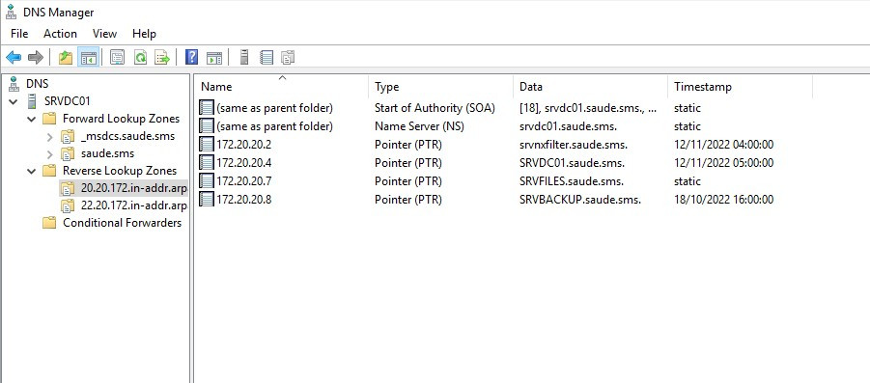Click the New Record notebook icon
The image size is (870, 383).
point(267,57)
